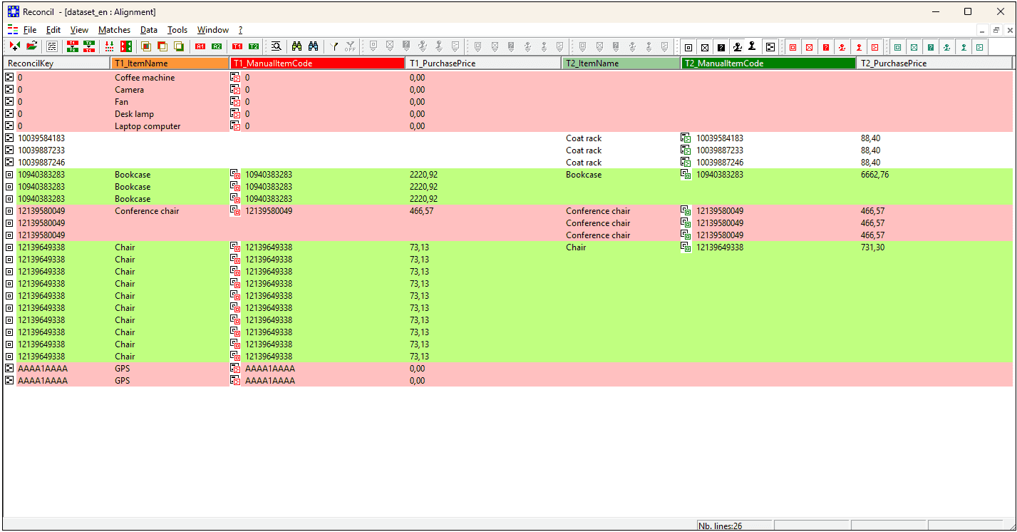The image size is (1017, 532).
Task: Click the blue binoculars find-next icon
Action: [x=314, y=46]
